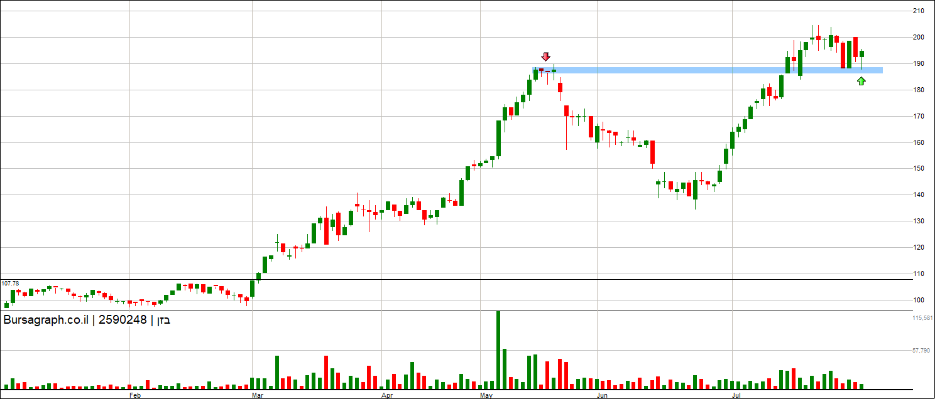Choose the May date axis label
Image resolution: width=935 pixels, height=399 pixels.
[x=486, y=395]
